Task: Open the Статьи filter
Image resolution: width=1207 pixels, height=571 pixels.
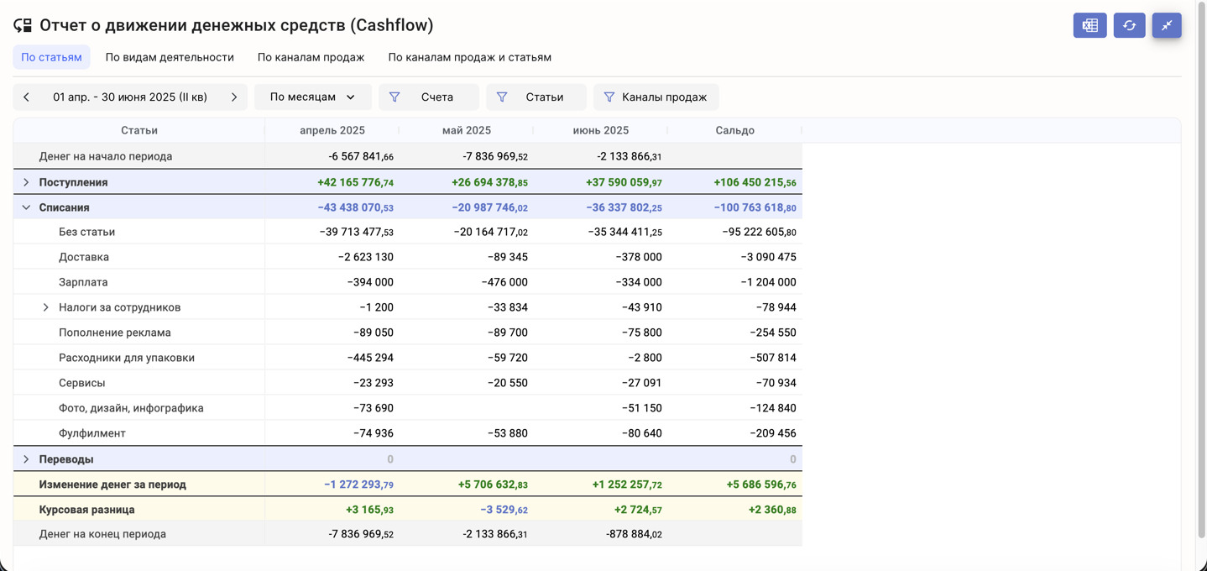Action: tap(536, 97)
